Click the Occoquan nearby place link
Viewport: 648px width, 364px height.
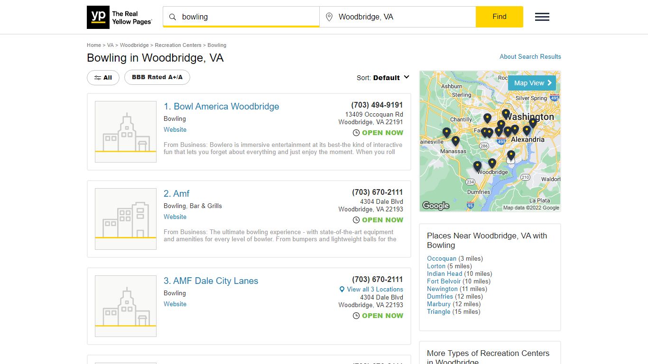tap(442, 258)
